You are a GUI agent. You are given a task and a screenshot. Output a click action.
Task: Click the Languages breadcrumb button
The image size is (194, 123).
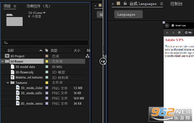[x=128, y=14]
